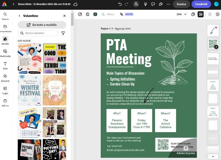Open the three-dot more options menu

(x=168, y=4)
